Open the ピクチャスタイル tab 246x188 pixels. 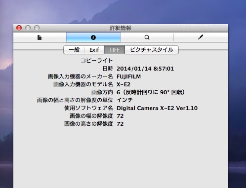[152, 50]
